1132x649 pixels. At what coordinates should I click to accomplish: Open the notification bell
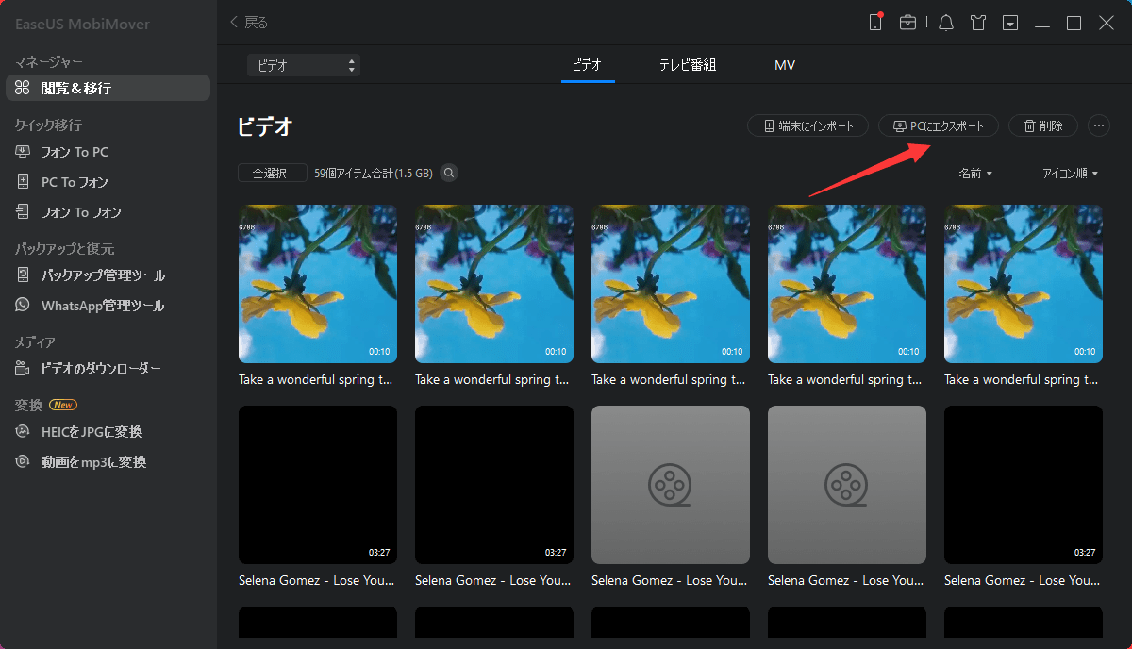coord(945,22)
